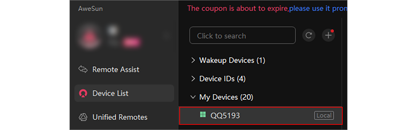Image resolution: width=417 pixels, height=130 pixels.
Task: Click the Local tag on QQ5193
Action: pos(324,115)
